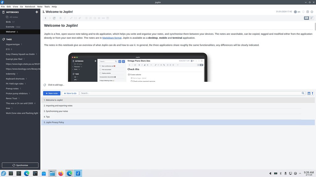This screenshot has height=177, width=316.
Task: Reverse the note sort order arrow
Action: [x=312, y=93]
